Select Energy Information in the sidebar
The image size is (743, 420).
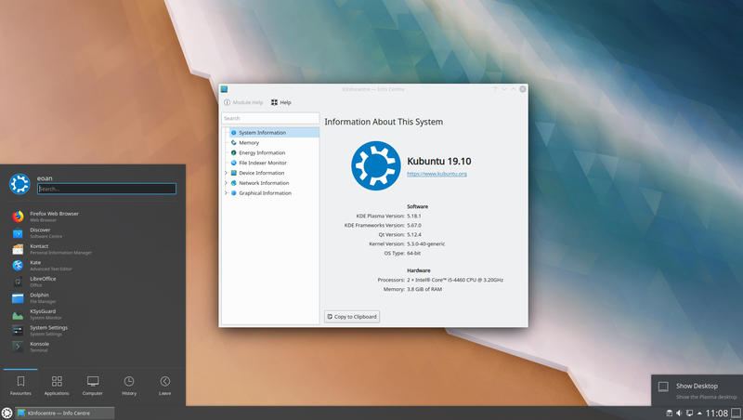tap(274, 152)
